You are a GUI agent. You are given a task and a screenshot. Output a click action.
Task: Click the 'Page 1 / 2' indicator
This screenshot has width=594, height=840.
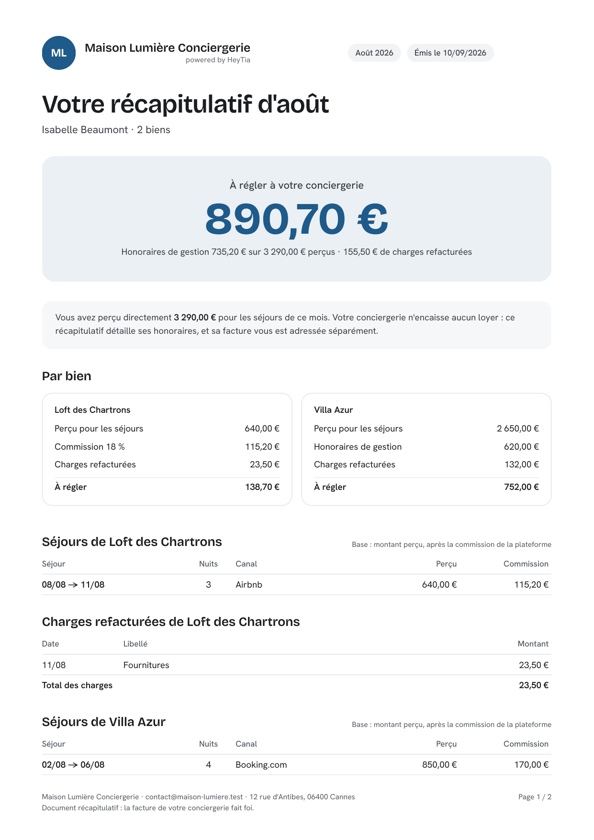535,797
